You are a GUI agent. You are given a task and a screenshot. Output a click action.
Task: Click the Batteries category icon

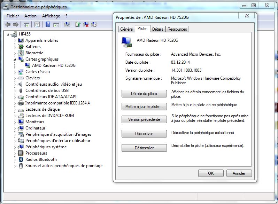click(21, 47)
